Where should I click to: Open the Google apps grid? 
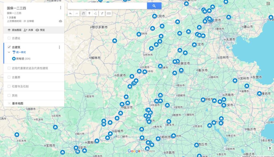pyautogui.click(x=268, y=3)
